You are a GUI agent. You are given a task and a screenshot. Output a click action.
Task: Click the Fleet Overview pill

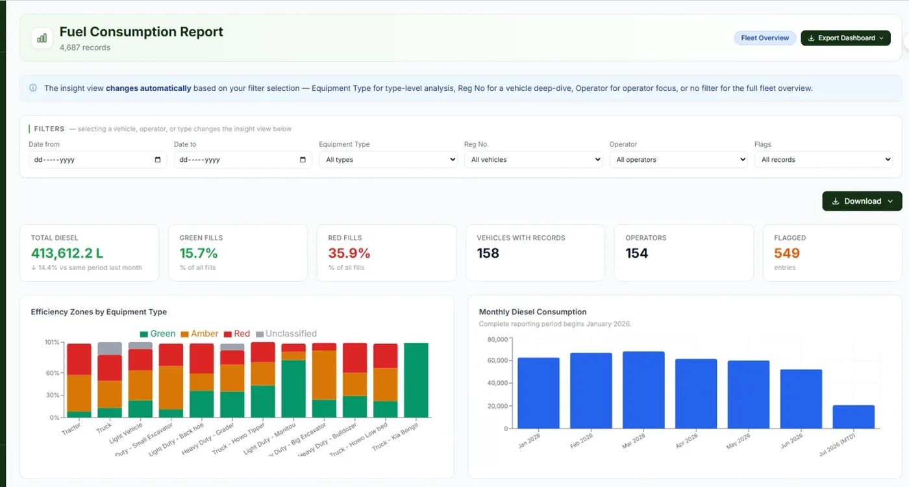coord(765,38)
